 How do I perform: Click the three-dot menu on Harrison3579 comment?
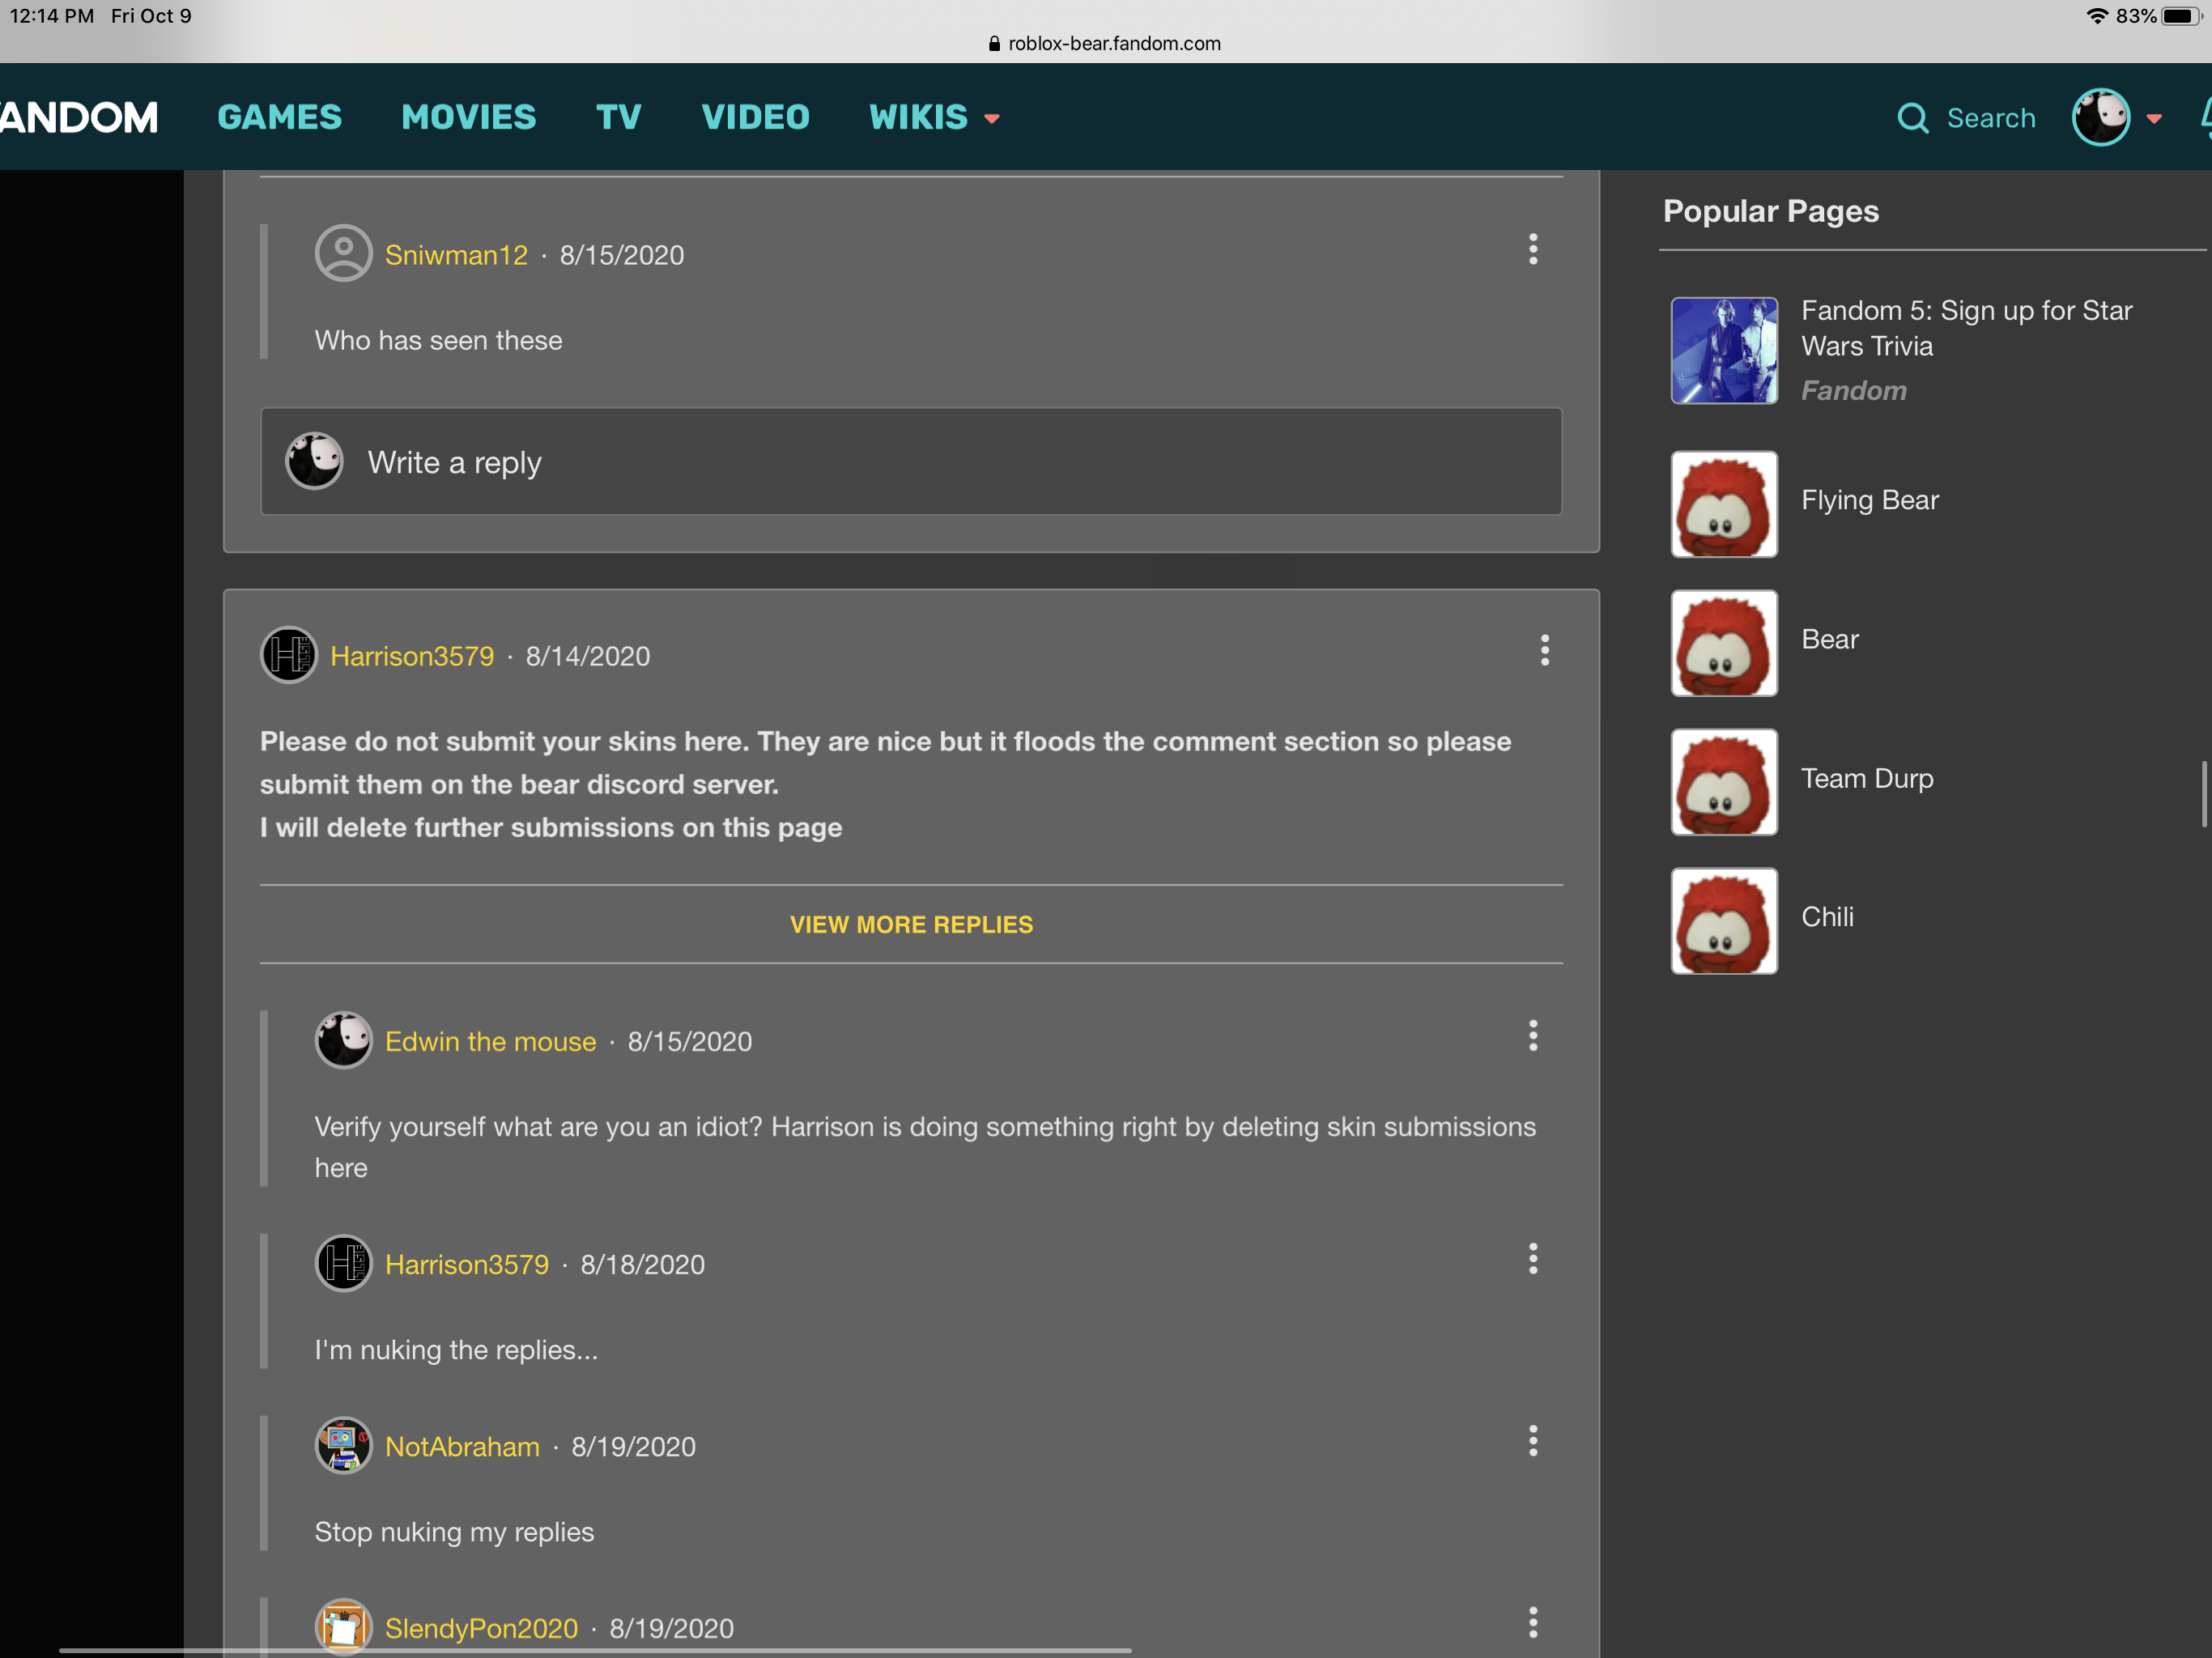click(x=1540, y=649)
